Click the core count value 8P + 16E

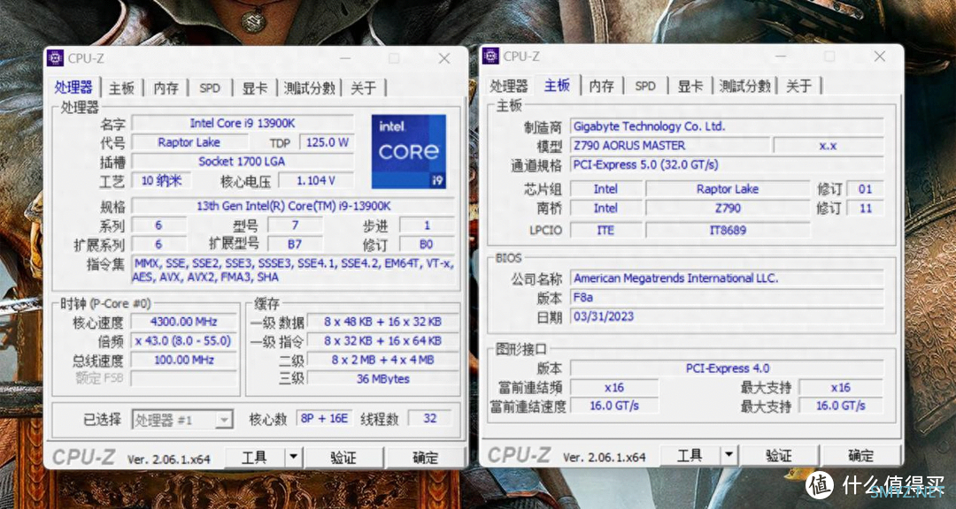click(324, 419)
